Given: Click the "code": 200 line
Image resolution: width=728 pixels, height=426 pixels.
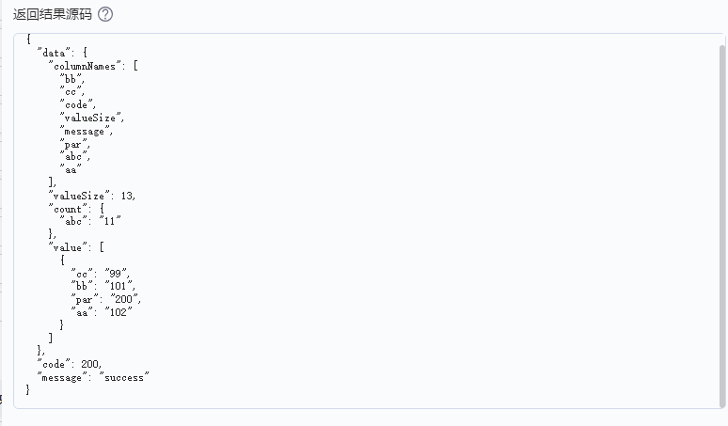Looking at the screenshot, I should coord(69,364).
